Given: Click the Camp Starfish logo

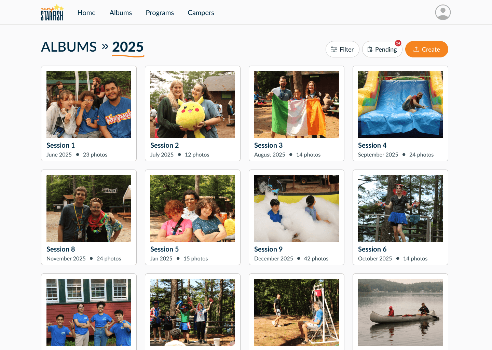Looking at the screenshot, I should (52, 12).
